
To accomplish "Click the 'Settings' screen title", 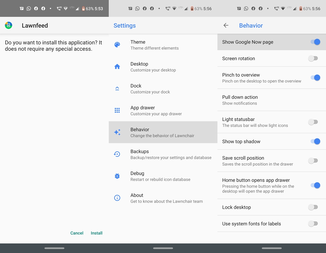I will tap(125, 25).
